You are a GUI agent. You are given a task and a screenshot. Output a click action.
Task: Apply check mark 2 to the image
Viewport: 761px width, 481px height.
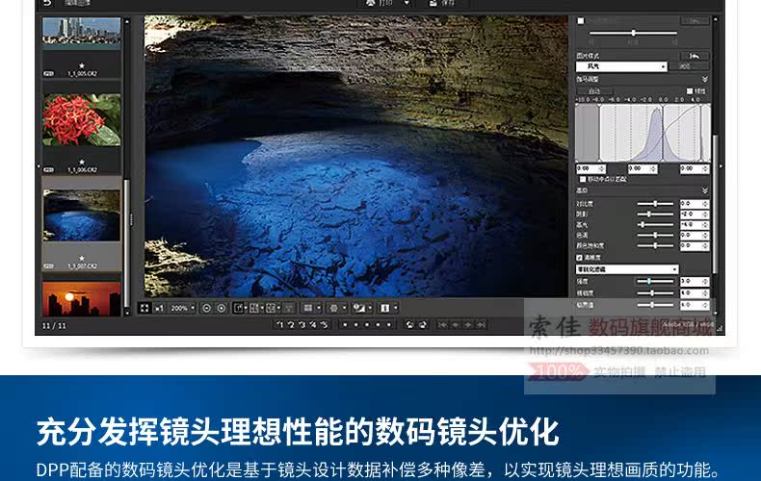pos(291,325)
